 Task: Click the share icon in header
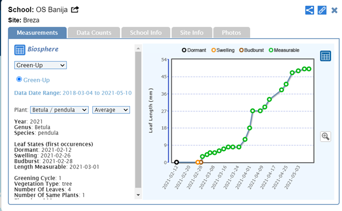309,10
